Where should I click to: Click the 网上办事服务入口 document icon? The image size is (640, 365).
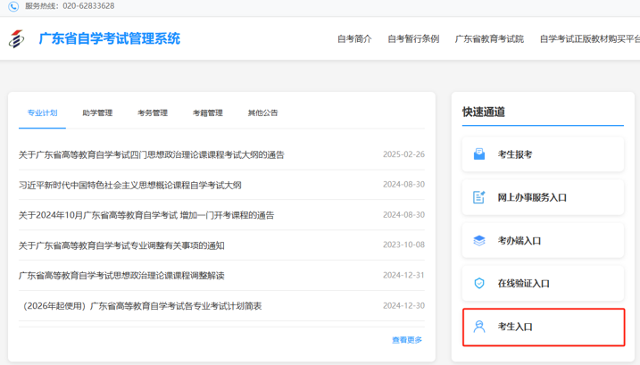pyautogui.click(x=479, y=197)
